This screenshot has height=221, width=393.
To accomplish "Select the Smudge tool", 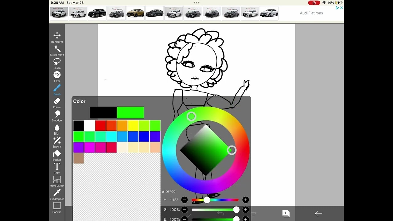I will (57, 116).
